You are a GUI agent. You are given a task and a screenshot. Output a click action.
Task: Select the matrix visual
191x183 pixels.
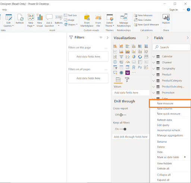coord(128,67)
